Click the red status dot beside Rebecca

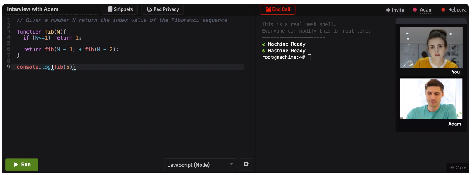coord(443,9)
